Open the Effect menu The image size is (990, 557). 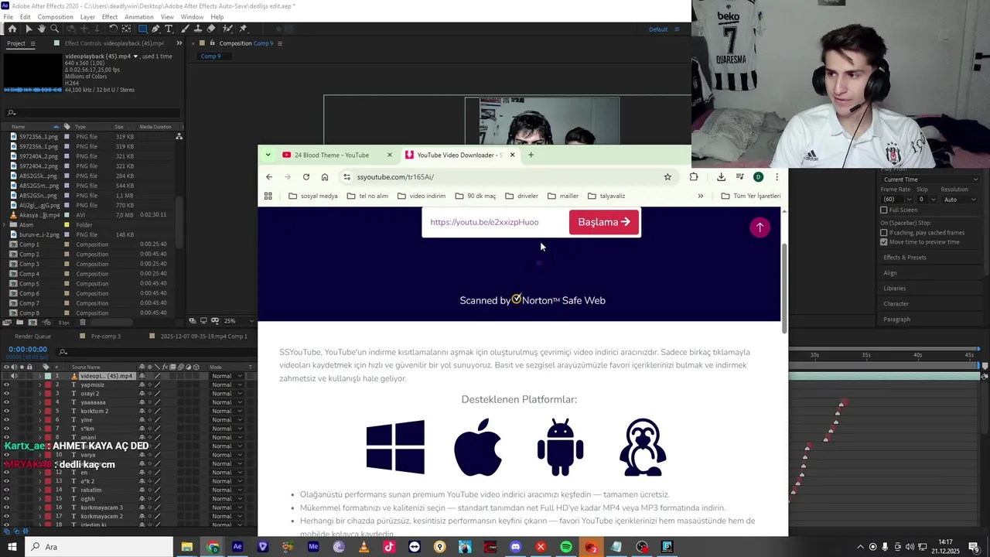click(110, 17)
